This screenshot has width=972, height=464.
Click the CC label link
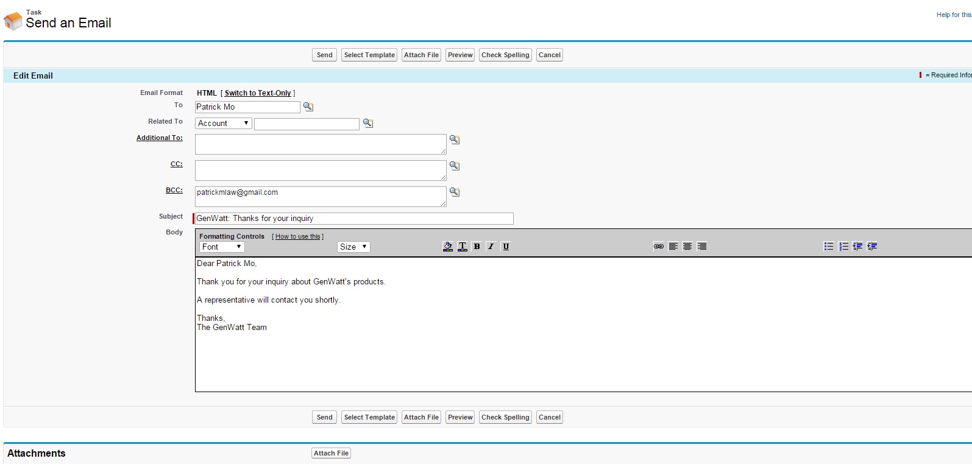tap(177, 164)
